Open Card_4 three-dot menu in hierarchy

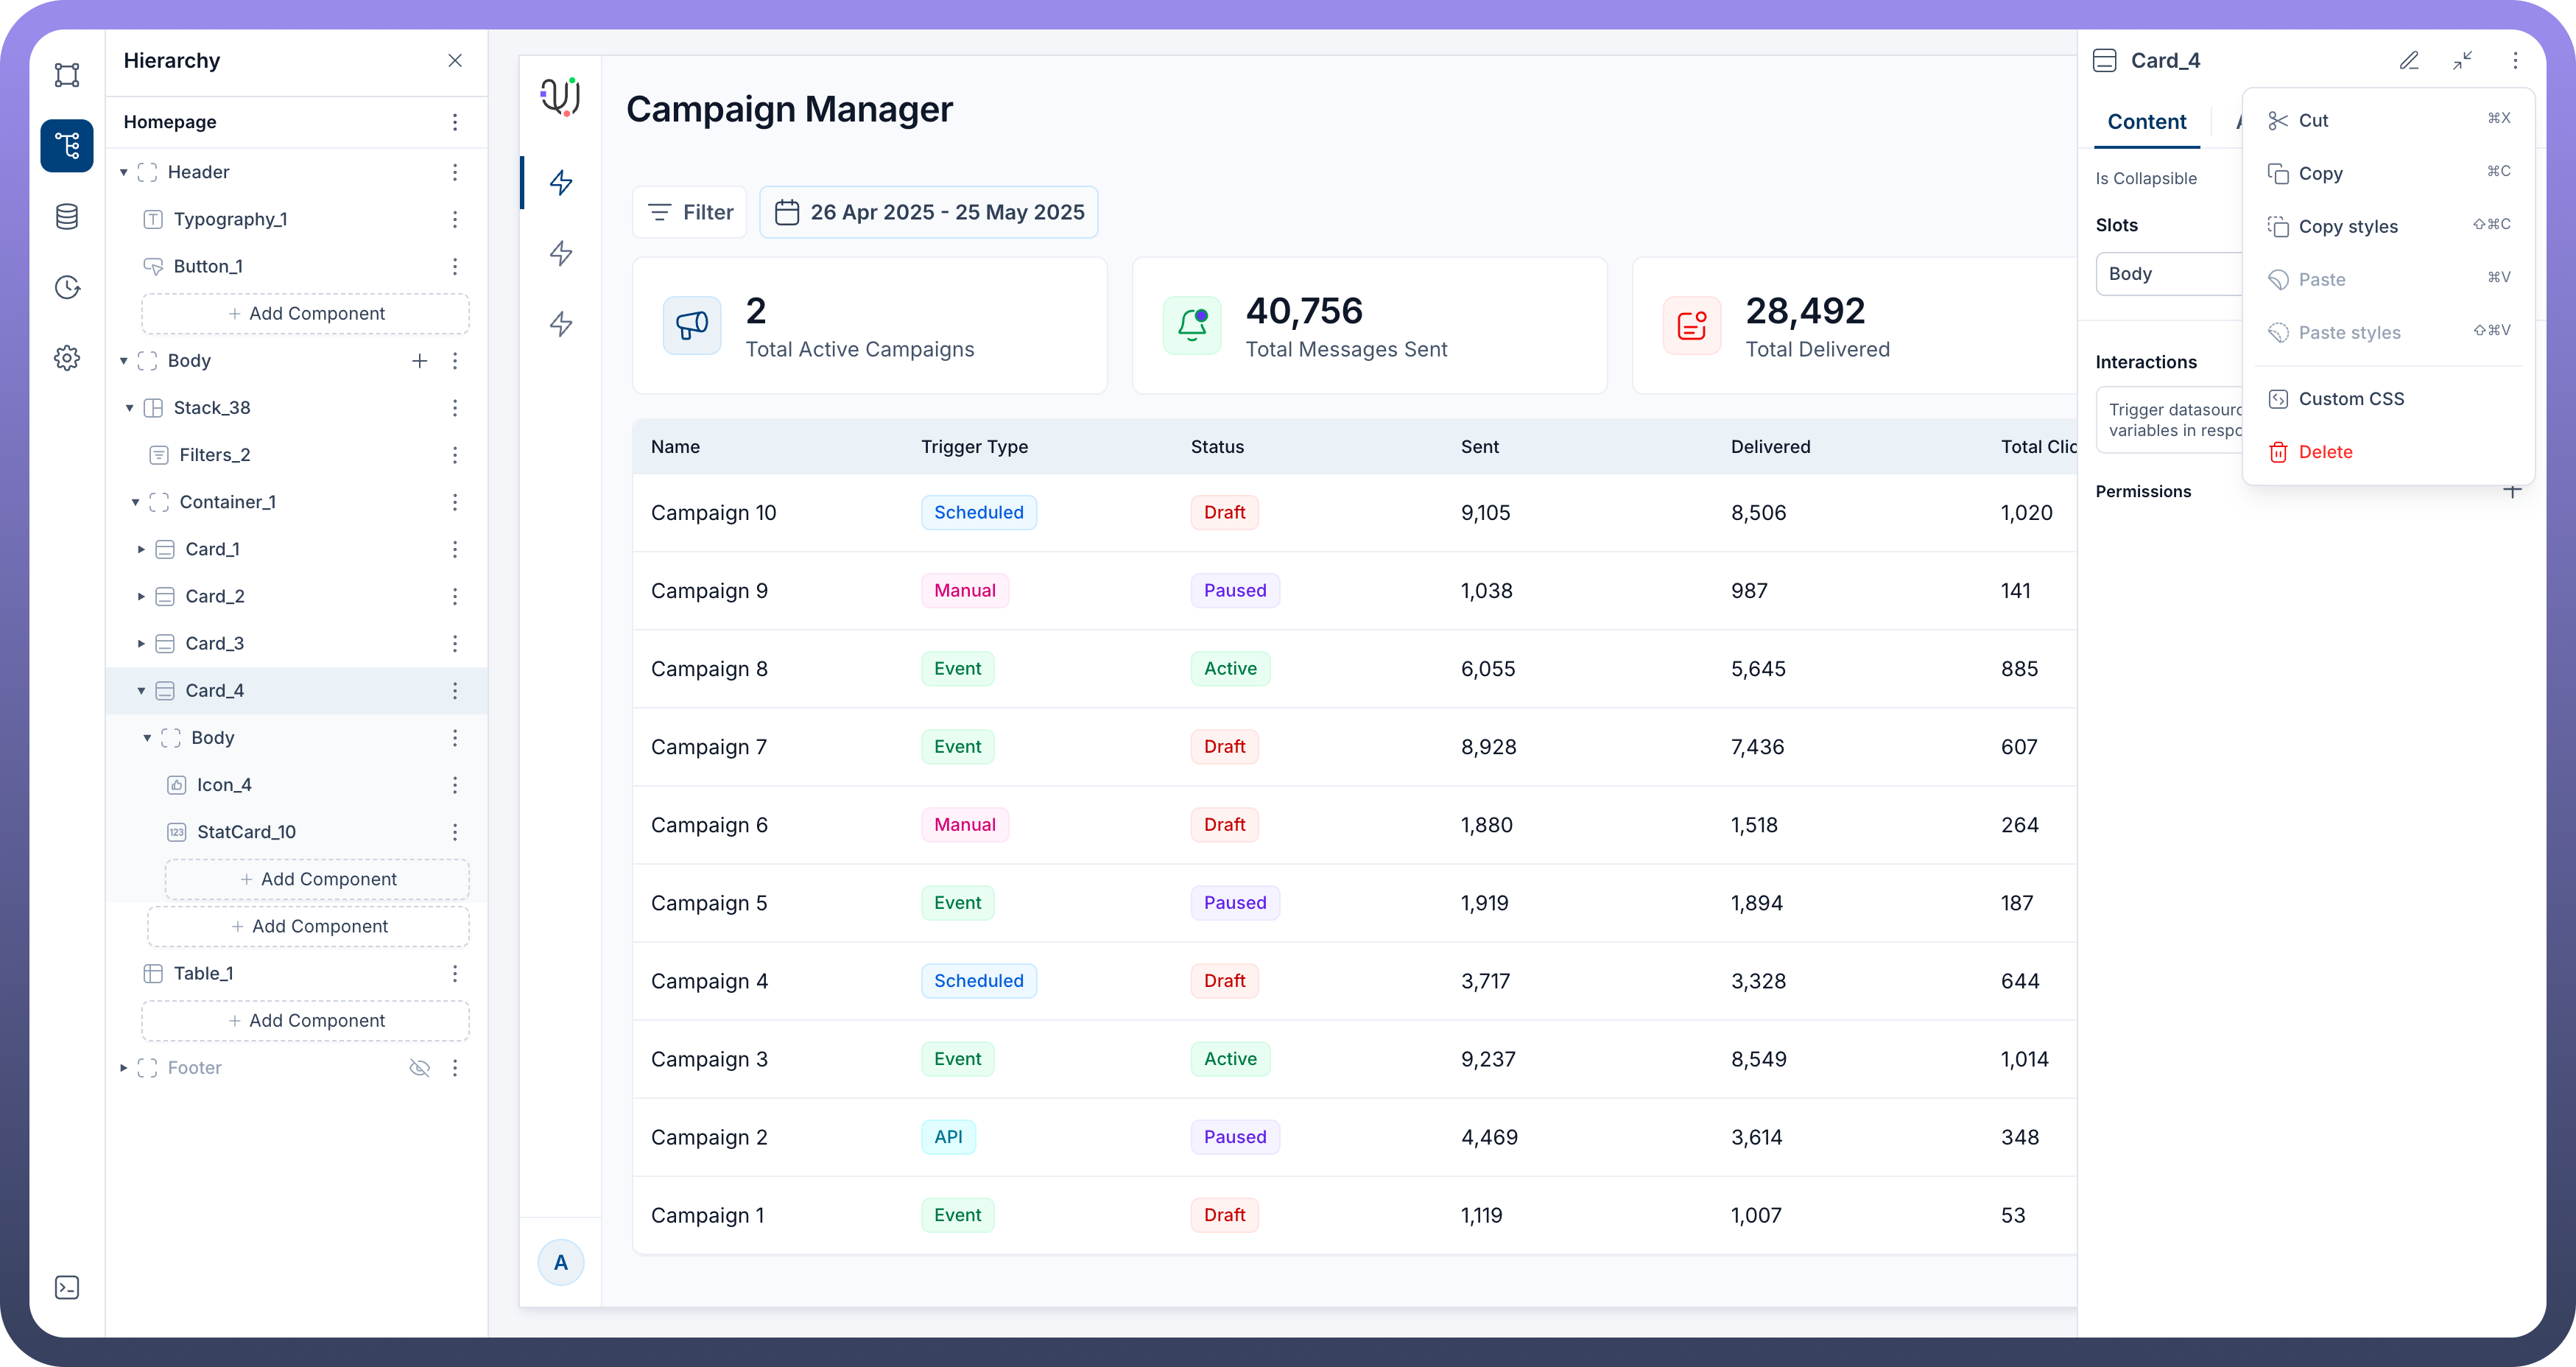[x=455, y=691]
